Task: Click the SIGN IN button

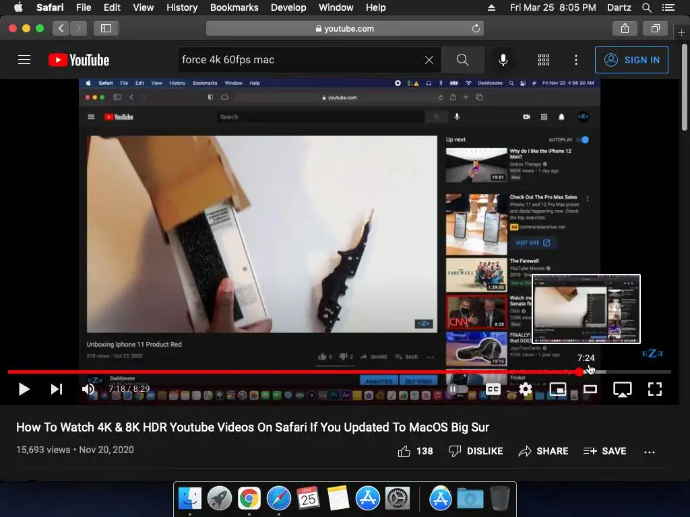Action: pos(631,60)
